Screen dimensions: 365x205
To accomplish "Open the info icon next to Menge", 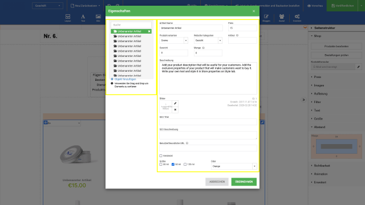I will (x=203, y=48).
